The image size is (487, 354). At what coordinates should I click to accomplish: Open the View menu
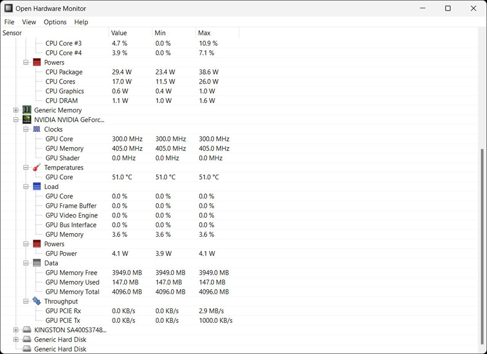(29, 22)
